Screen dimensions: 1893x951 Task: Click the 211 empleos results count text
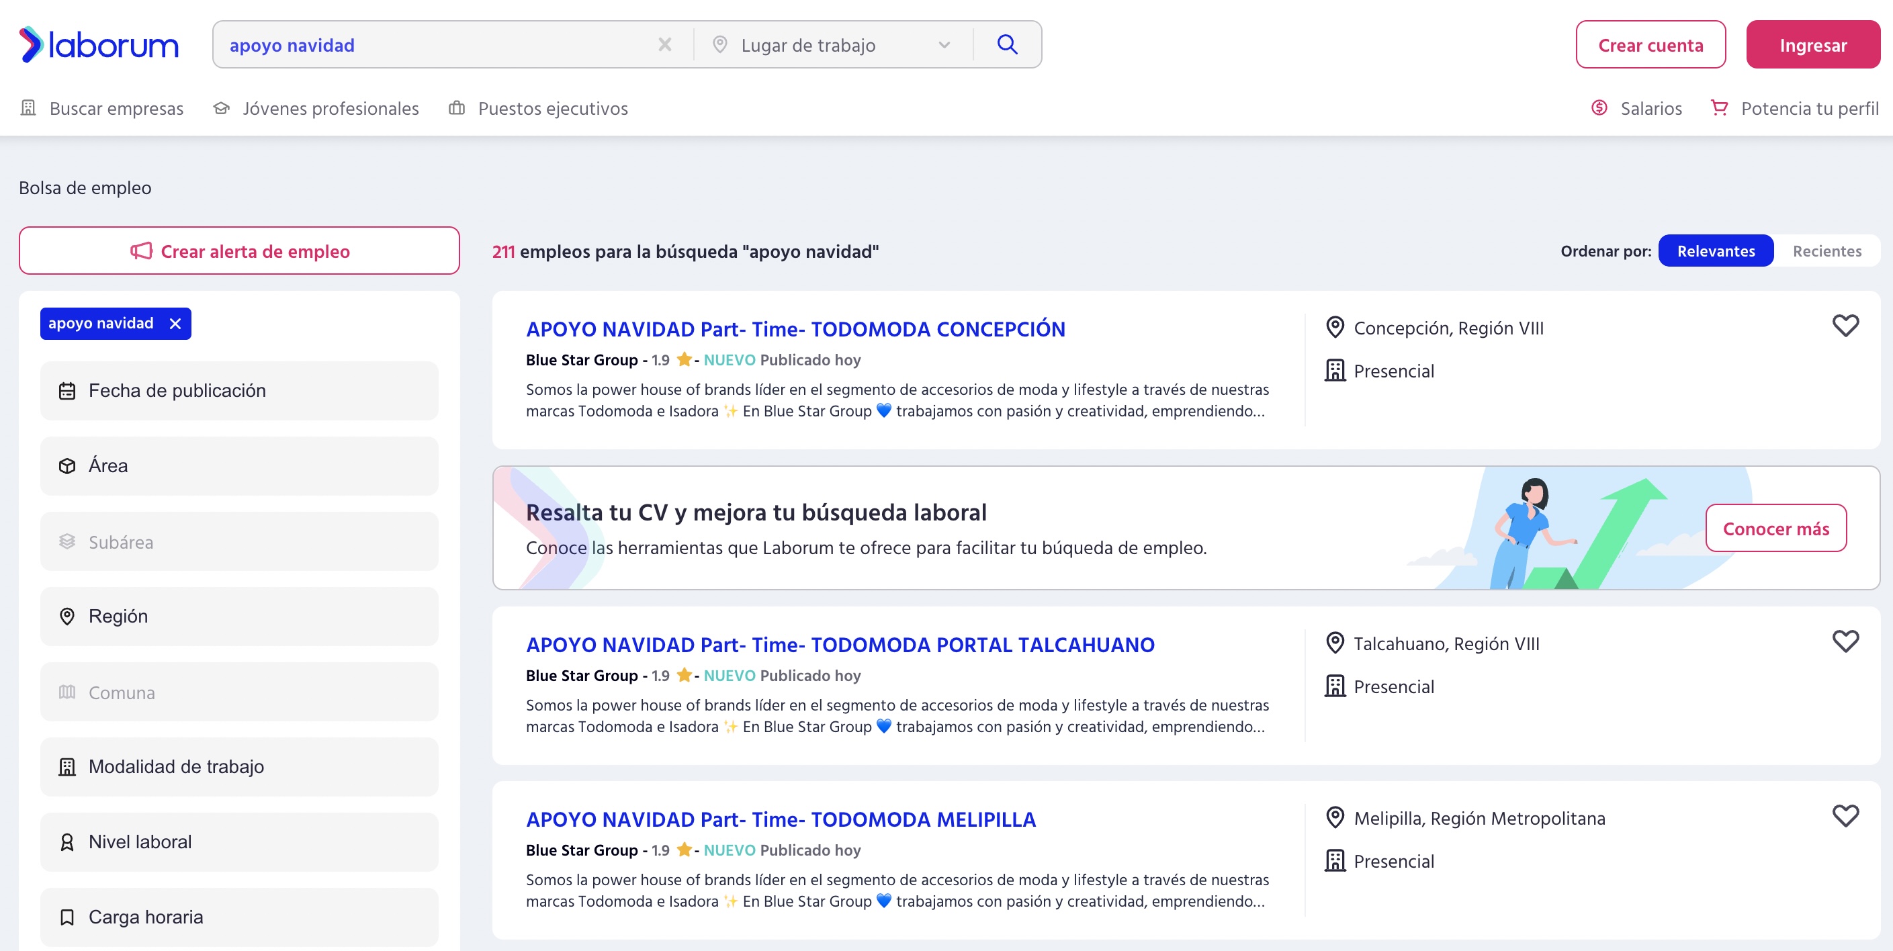[685, 251]
